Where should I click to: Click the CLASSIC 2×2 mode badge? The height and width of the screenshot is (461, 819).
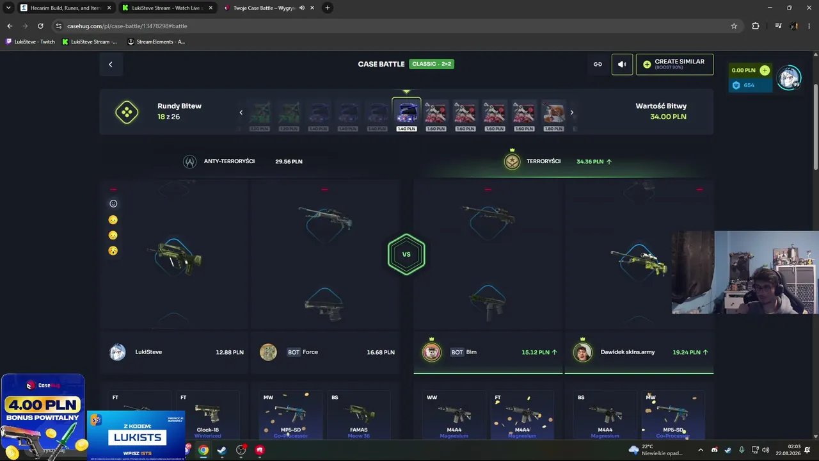432,64
